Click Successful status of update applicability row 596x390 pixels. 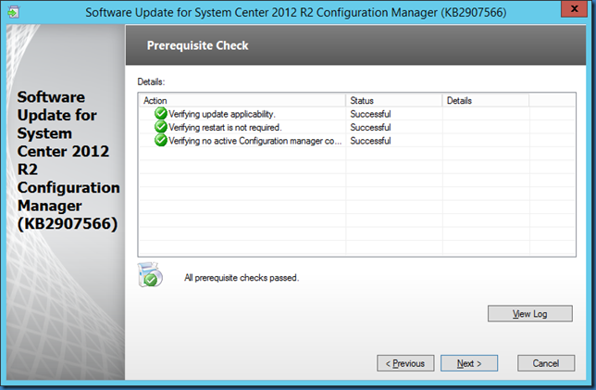click(370, 114)
